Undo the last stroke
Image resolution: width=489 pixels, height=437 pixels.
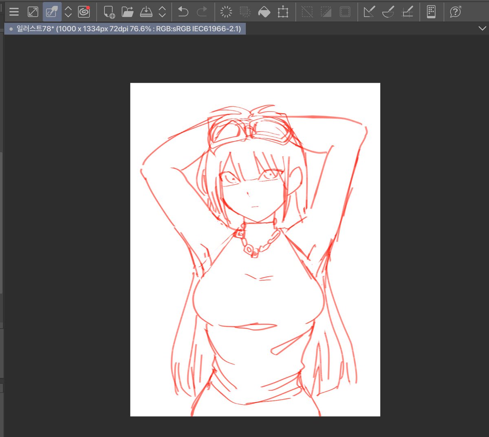tap(183, 12)
